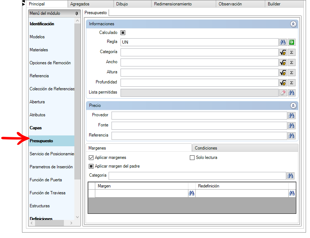Image resolution: width=310 pixels, height=238 pixels.
Task: Open Margen cell lookup binoculars
Action: [191, 193]
